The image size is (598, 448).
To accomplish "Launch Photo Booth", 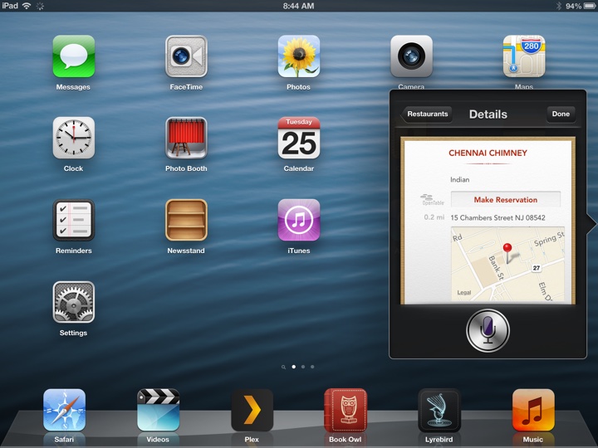I will [186, 138].
